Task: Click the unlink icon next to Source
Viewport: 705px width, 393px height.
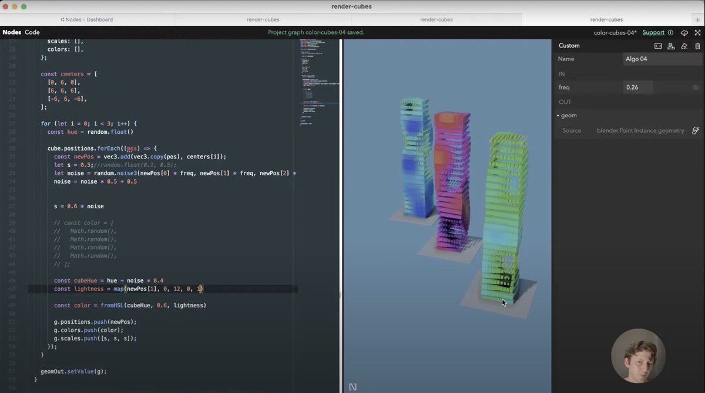Action: pos(696,130)
